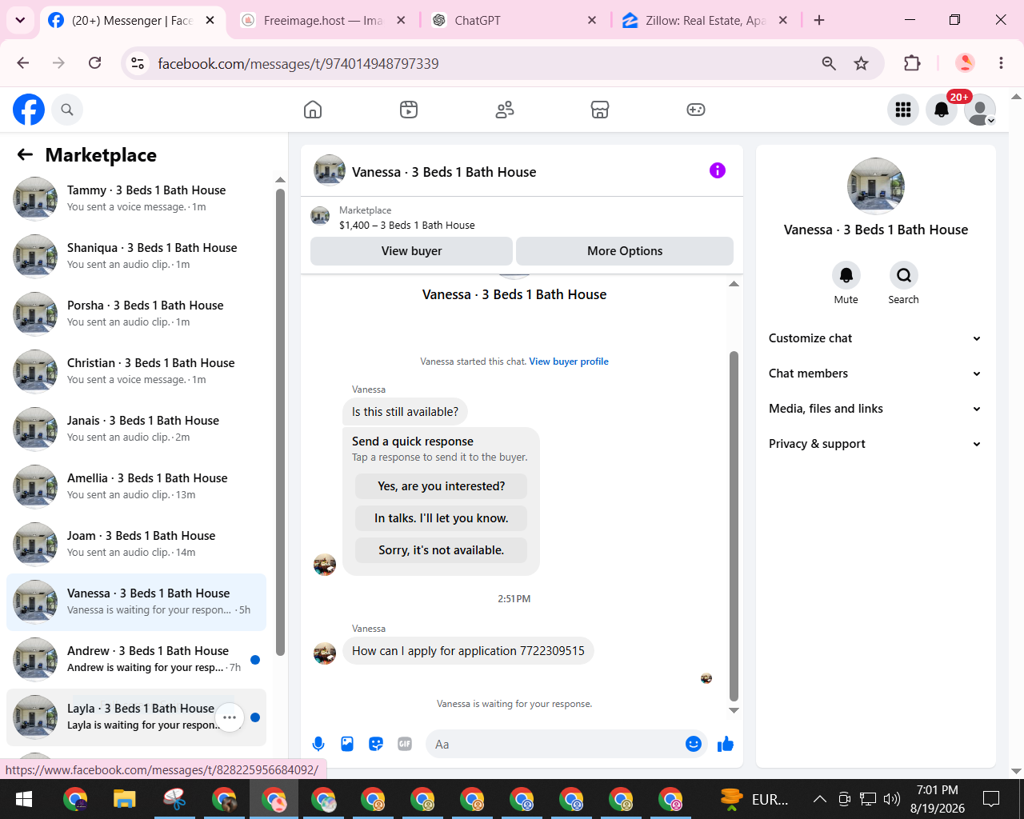Open the account profile avatar menu
1024x819 pixels.
[980, 110]
